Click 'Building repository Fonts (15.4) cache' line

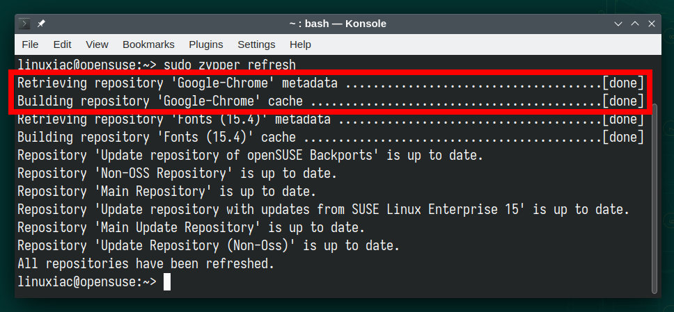coord(331,138)
